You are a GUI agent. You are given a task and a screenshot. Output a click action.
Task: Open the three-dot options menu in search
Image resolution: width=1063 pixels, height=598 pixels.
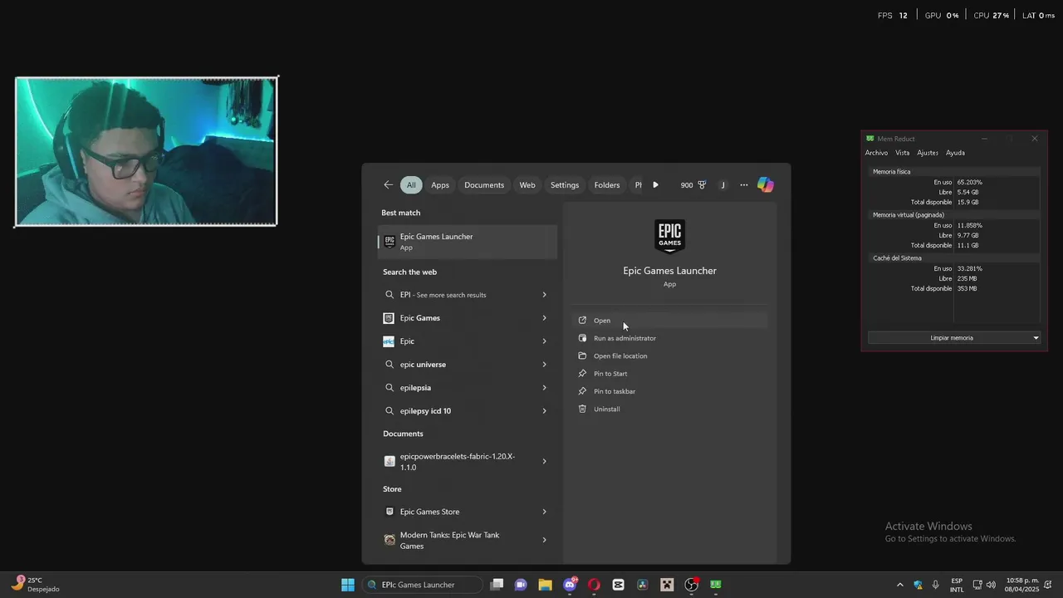click(744, 185)
